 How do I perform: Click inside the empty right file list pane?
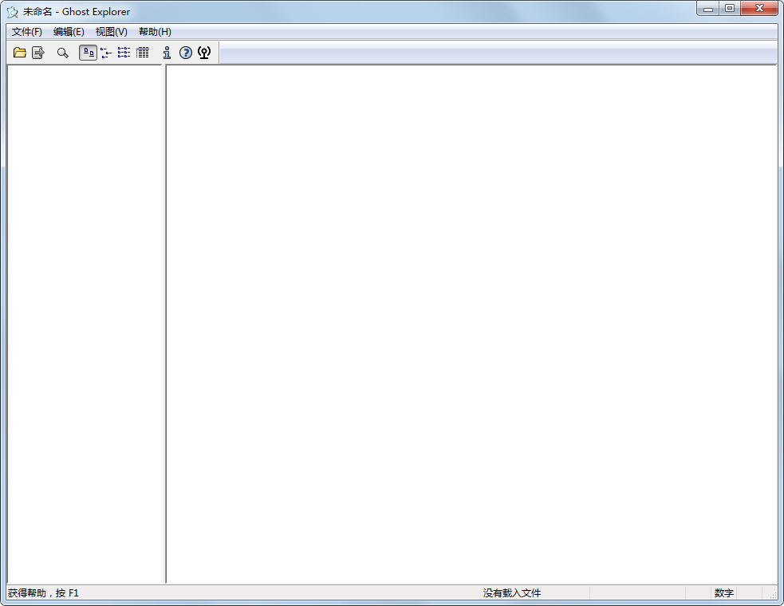tap(471, 319)
